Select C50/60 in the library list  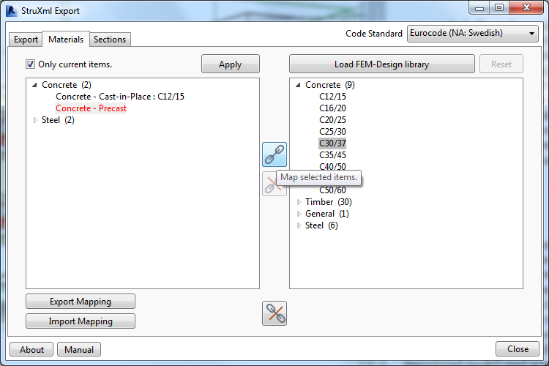(x=332, y=190)
